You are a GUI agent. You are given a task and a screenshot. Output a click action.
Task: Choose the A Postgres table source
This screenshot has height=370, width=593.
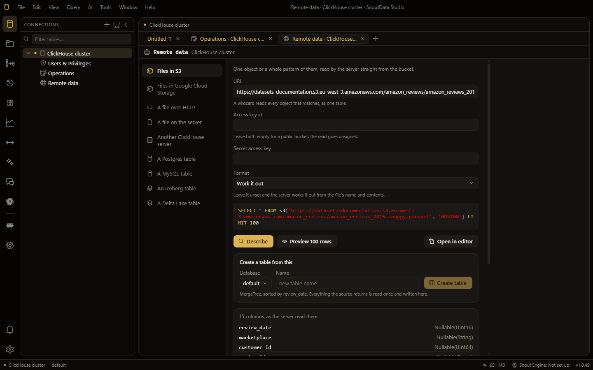(x=182, y=159)
